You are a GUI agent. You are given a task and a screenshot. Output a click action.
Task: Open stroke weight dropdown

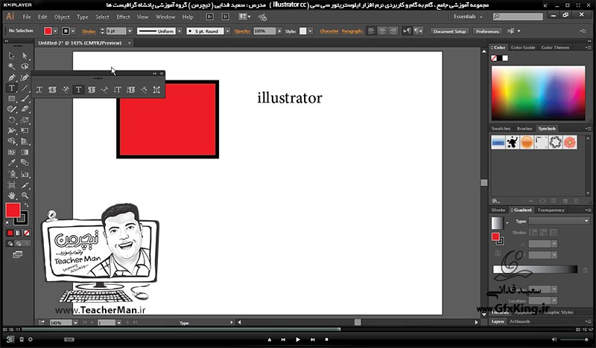coord(130,31)
